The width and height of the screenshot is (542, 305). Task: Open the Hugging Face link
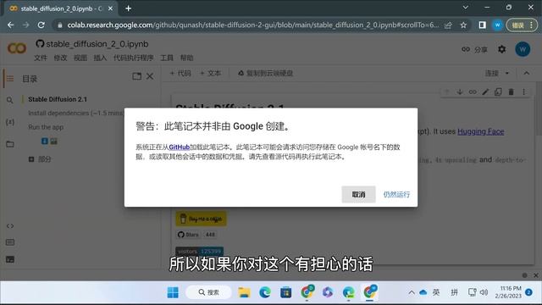(x=480, y=131)
